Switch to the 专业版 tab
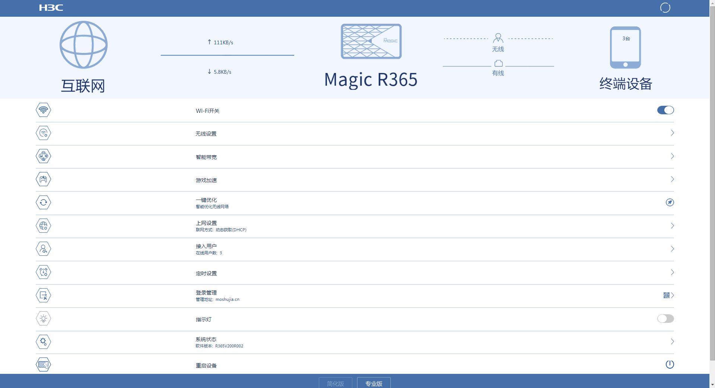Screen dimensions: 715x388 [x=374, y=383]
